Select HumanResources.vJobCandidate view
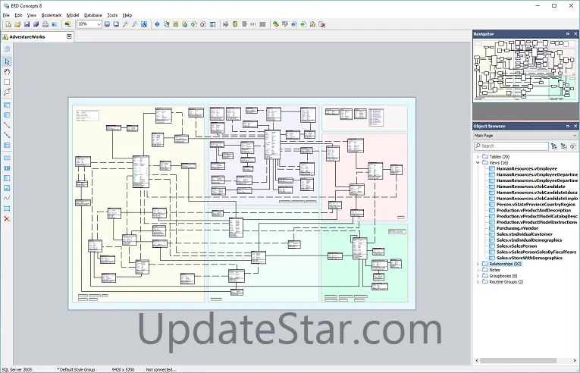This screenshot has width=580, height=373. [x=531, y=186]
